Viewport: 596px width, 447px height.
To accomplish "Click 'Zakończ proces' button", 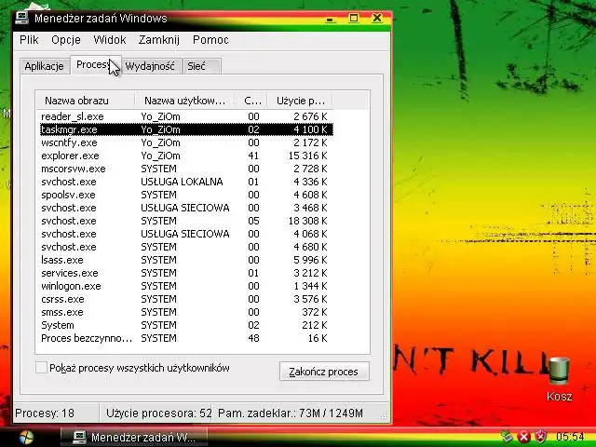I will tap(324, 372).
